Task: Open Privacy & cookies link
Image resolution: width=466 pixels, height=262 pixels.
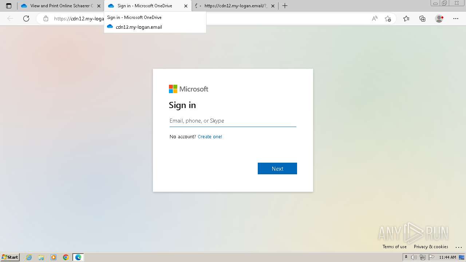Action: point(431,247)
